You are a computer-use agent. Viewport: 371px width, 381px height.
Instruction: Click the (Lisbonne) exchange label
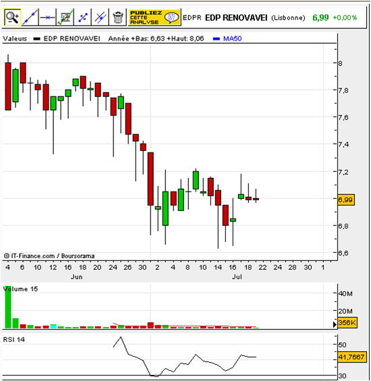(x=288, y=18)
